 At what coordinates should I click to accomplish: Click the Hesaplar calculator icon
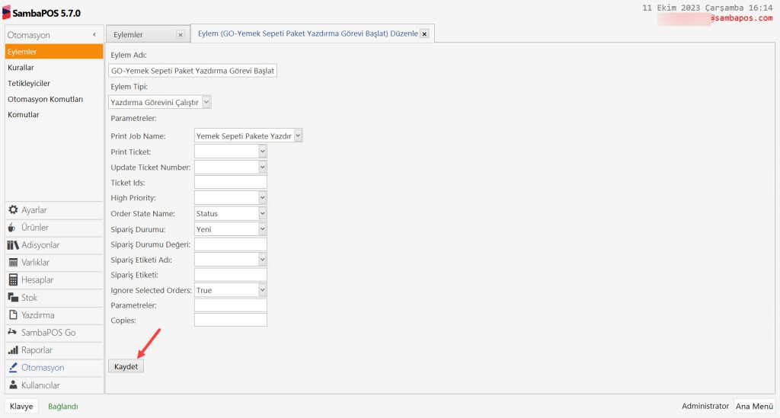click(x=13, y=280)
